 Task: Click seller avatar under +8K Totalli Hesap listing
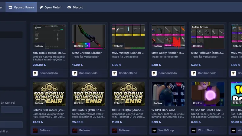point(35,73)
